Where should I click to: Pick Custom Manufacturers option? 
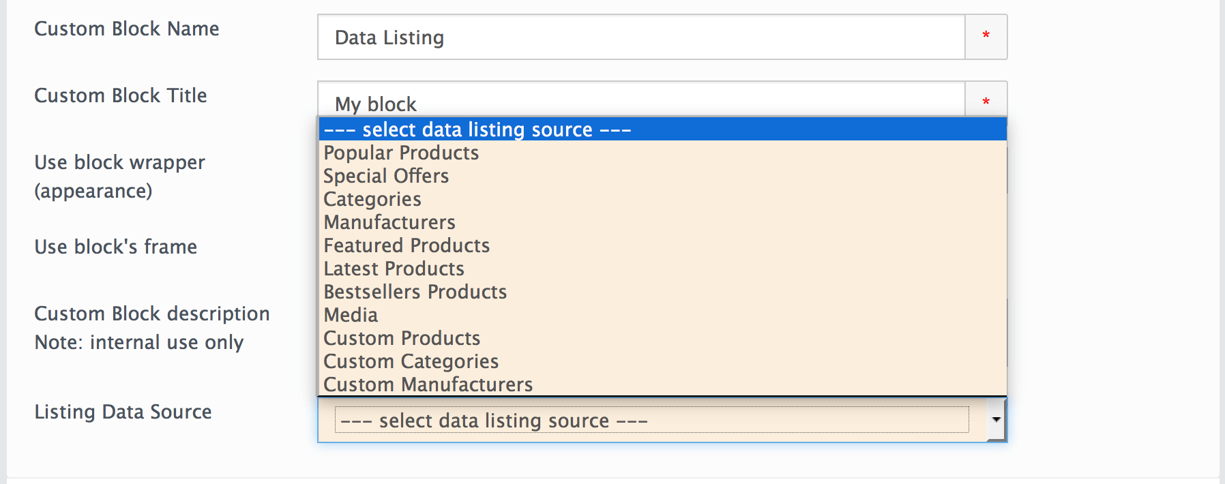(662, 384)
